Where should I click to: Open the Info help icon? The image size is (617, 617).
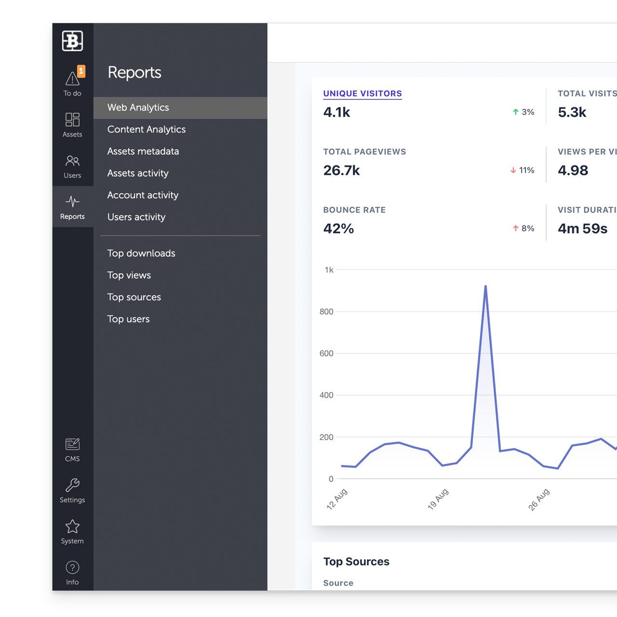pyautogui.click(x=72, y=567)
